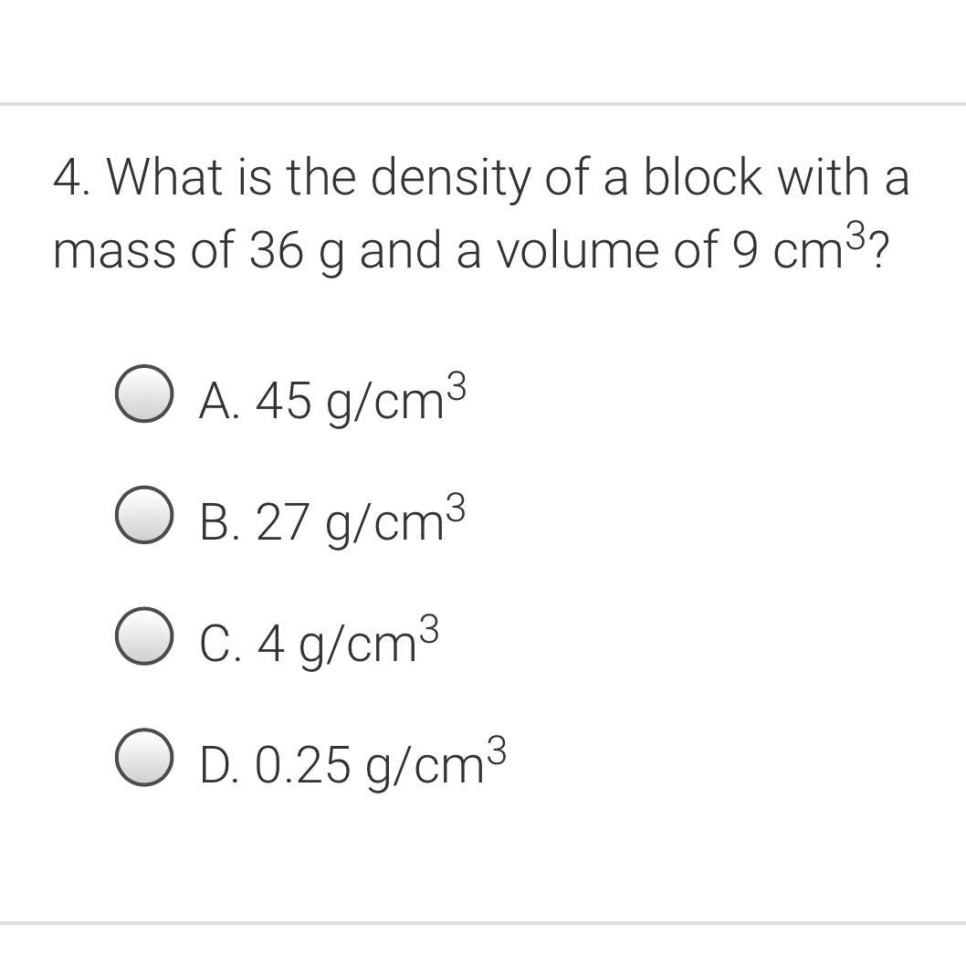Click the answer text 'A. 45 g/cm³'
The width and height of the screenshot is (966, 966).
(x=332, y=399)
